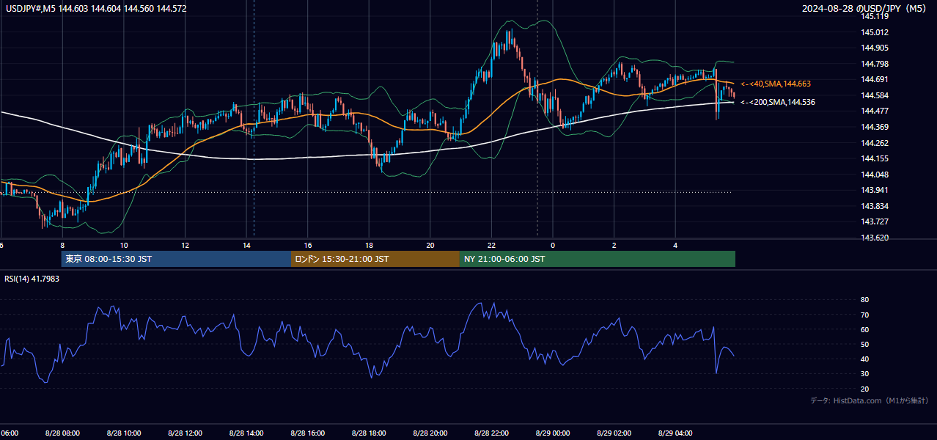Click the 8/29 00:00 time axis label

click(x=553, y=433)
